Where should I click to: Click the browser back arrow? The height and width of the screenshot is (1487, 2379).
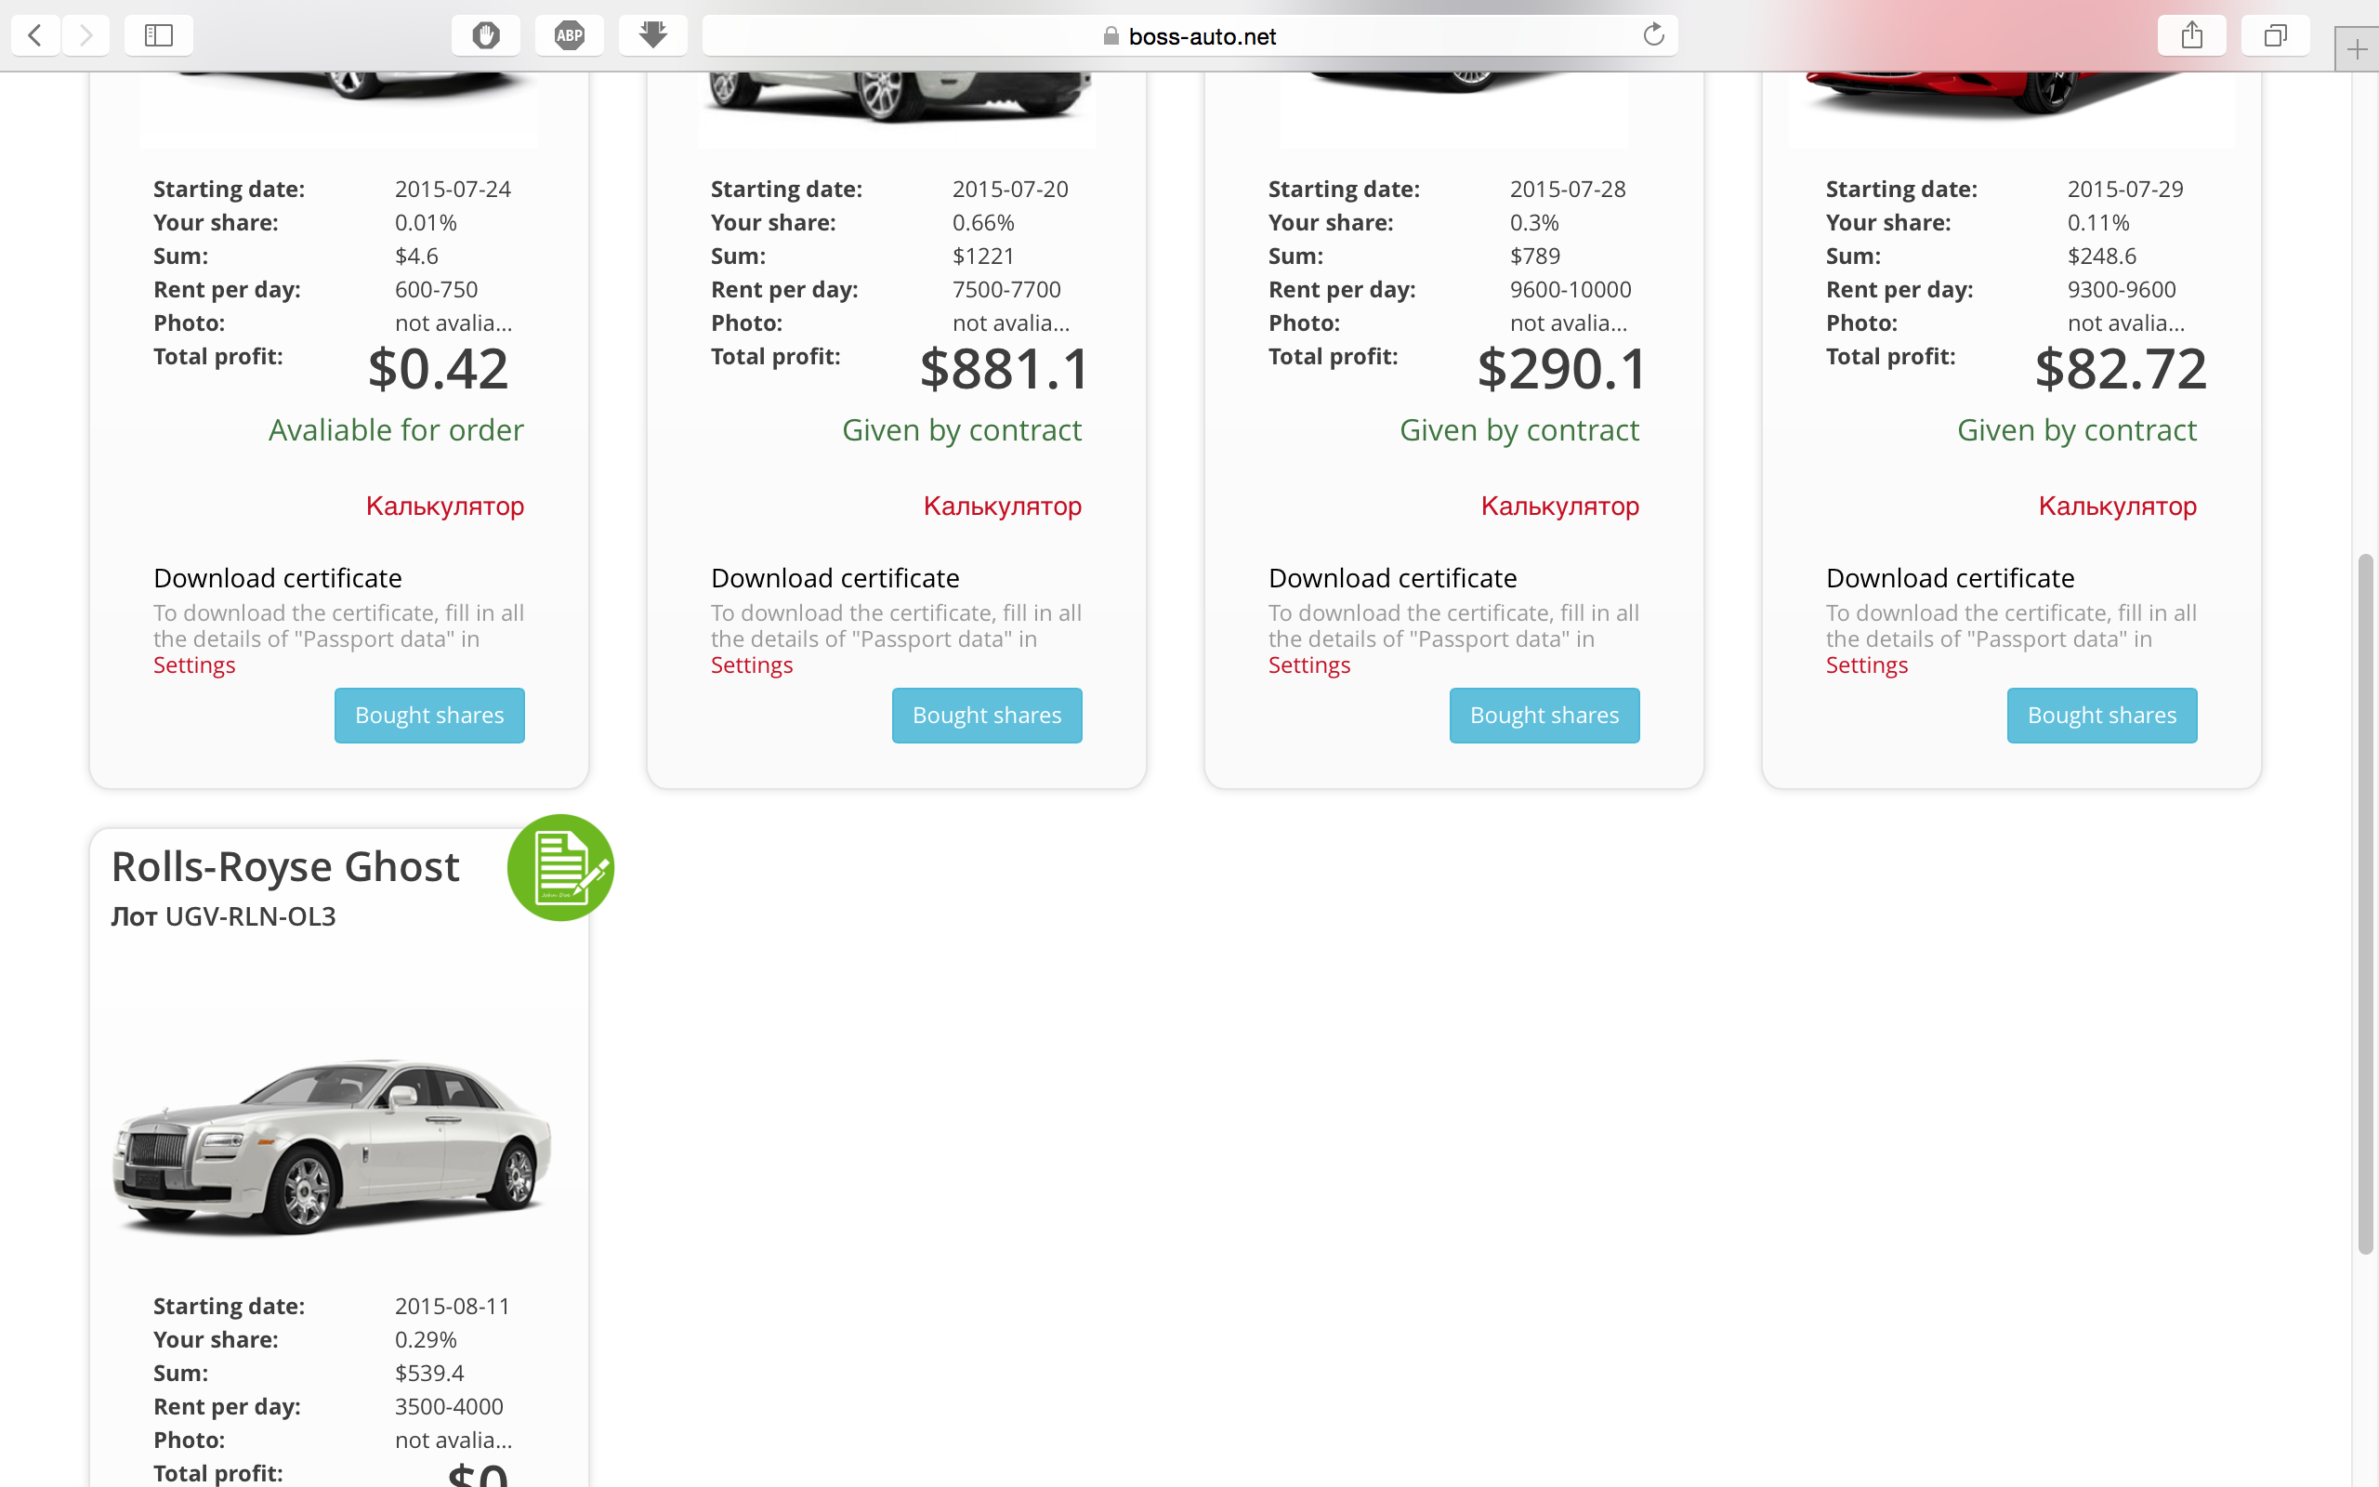35,36
